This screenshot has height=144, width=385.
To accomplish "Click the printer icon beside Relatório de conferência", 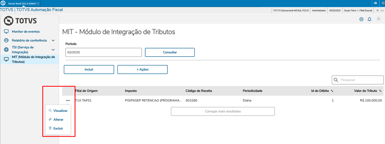I will [x=7, y=40].
